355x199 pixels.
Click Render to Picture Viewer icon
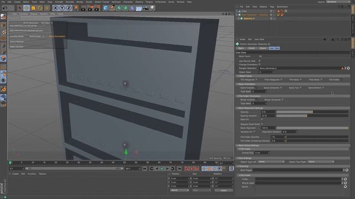click(90, 8)
